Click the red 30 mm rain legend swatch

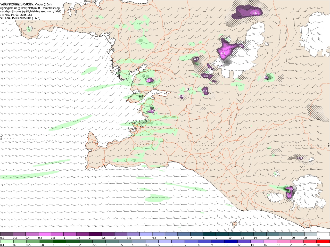324,241
